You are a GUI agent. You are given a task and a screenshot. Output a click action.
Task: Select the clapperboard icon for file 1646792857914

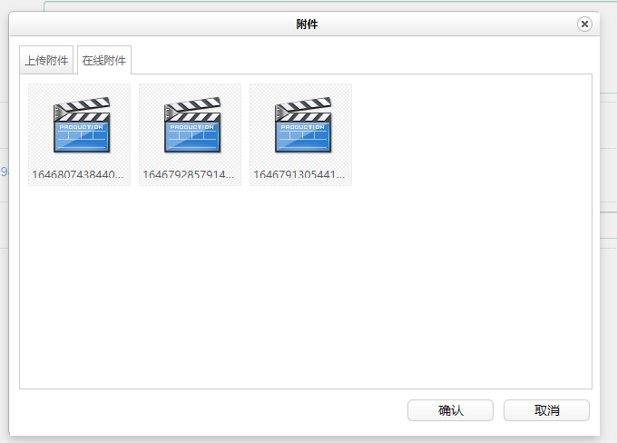(192, 125)
